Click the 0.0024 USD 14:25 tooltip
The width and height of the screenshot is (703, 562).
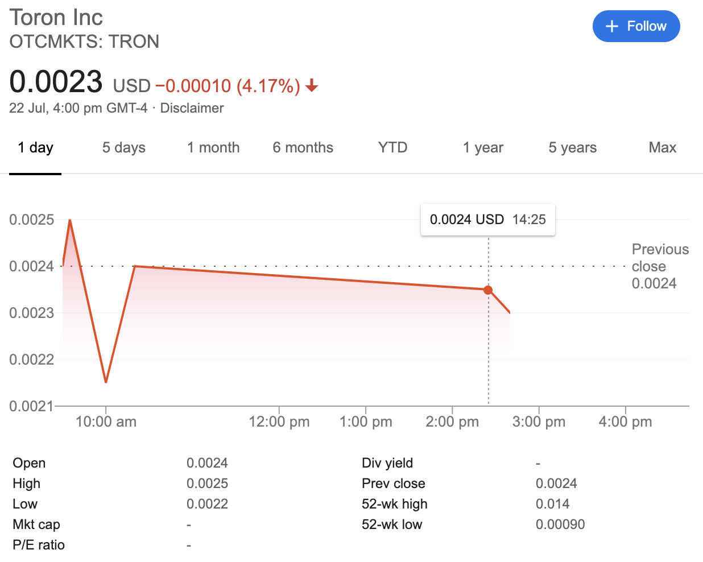[488, 220]
